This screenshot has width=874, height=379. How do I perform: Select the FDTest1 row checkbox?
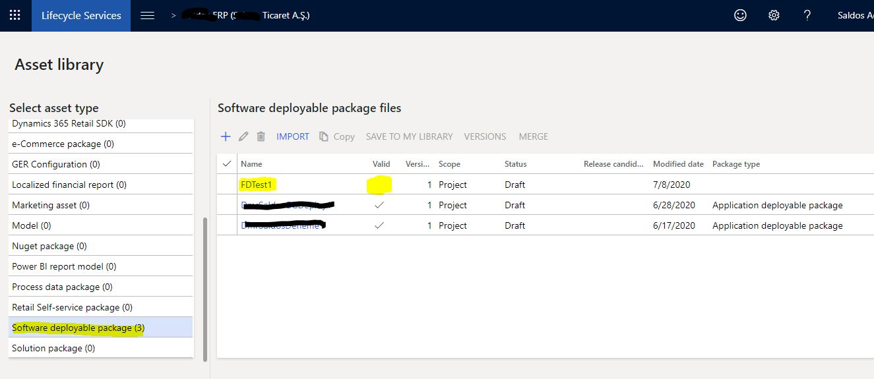click(x=228, y=185)
